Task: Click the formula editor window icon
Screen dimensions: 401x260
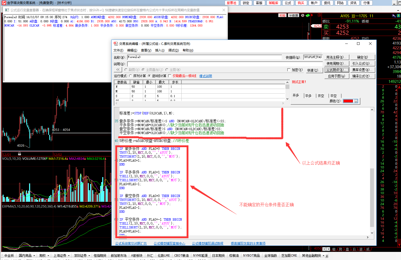Action: tap(116, 44)
